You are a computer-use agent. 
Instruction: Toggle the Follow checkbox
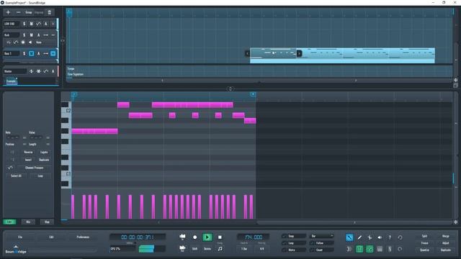pyautogui.click(x=312, y=243)
